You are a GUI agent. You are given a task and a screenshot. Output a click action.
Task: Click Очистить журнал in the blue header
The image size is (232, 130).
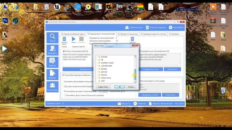tap(156, 27)
